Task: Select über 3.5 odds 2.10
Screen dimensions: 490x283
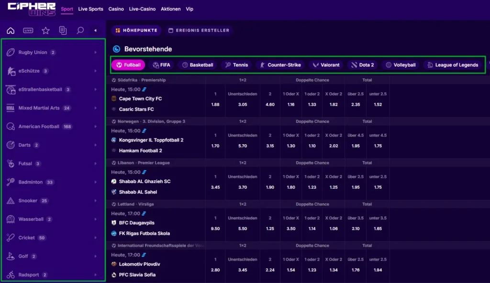Action: pos(356,229)
